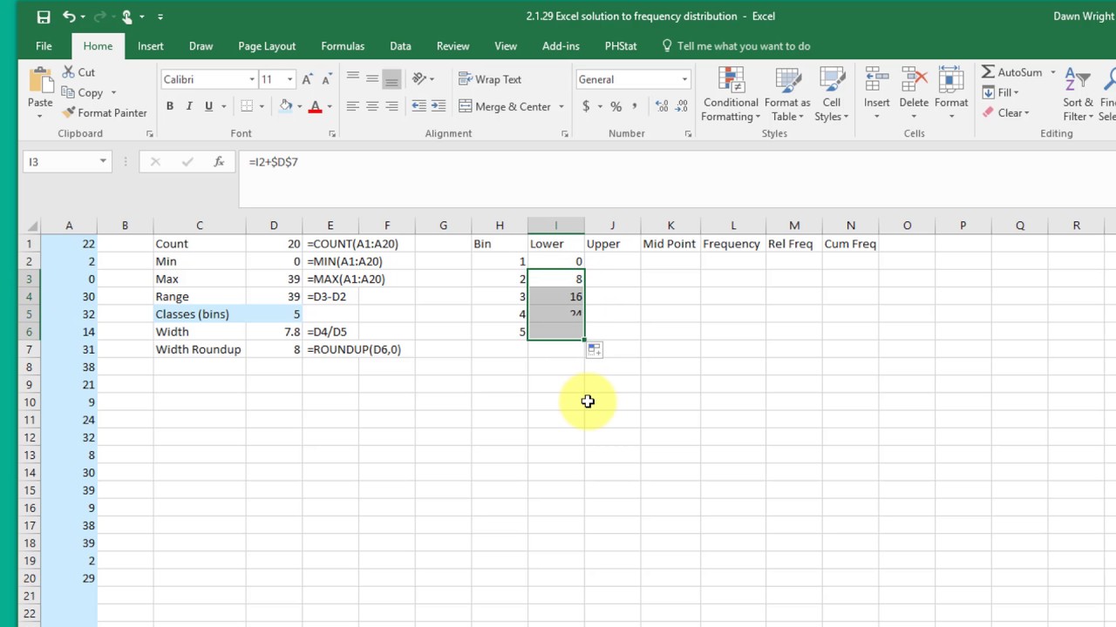Click the Insert cells button
The image size is (1116, 627).
click(877, 94)
